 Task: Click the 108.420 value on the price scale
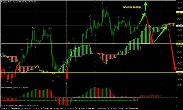click(x=180, y=85)
